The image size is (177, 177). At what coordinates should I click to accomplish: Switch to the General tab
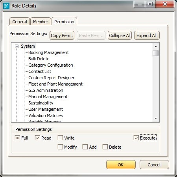pyautogui.click(x=20, y=22)
